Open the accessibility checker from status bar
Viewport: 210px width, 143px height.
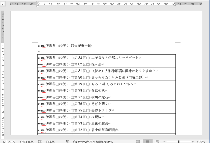[x=93, y=141]
